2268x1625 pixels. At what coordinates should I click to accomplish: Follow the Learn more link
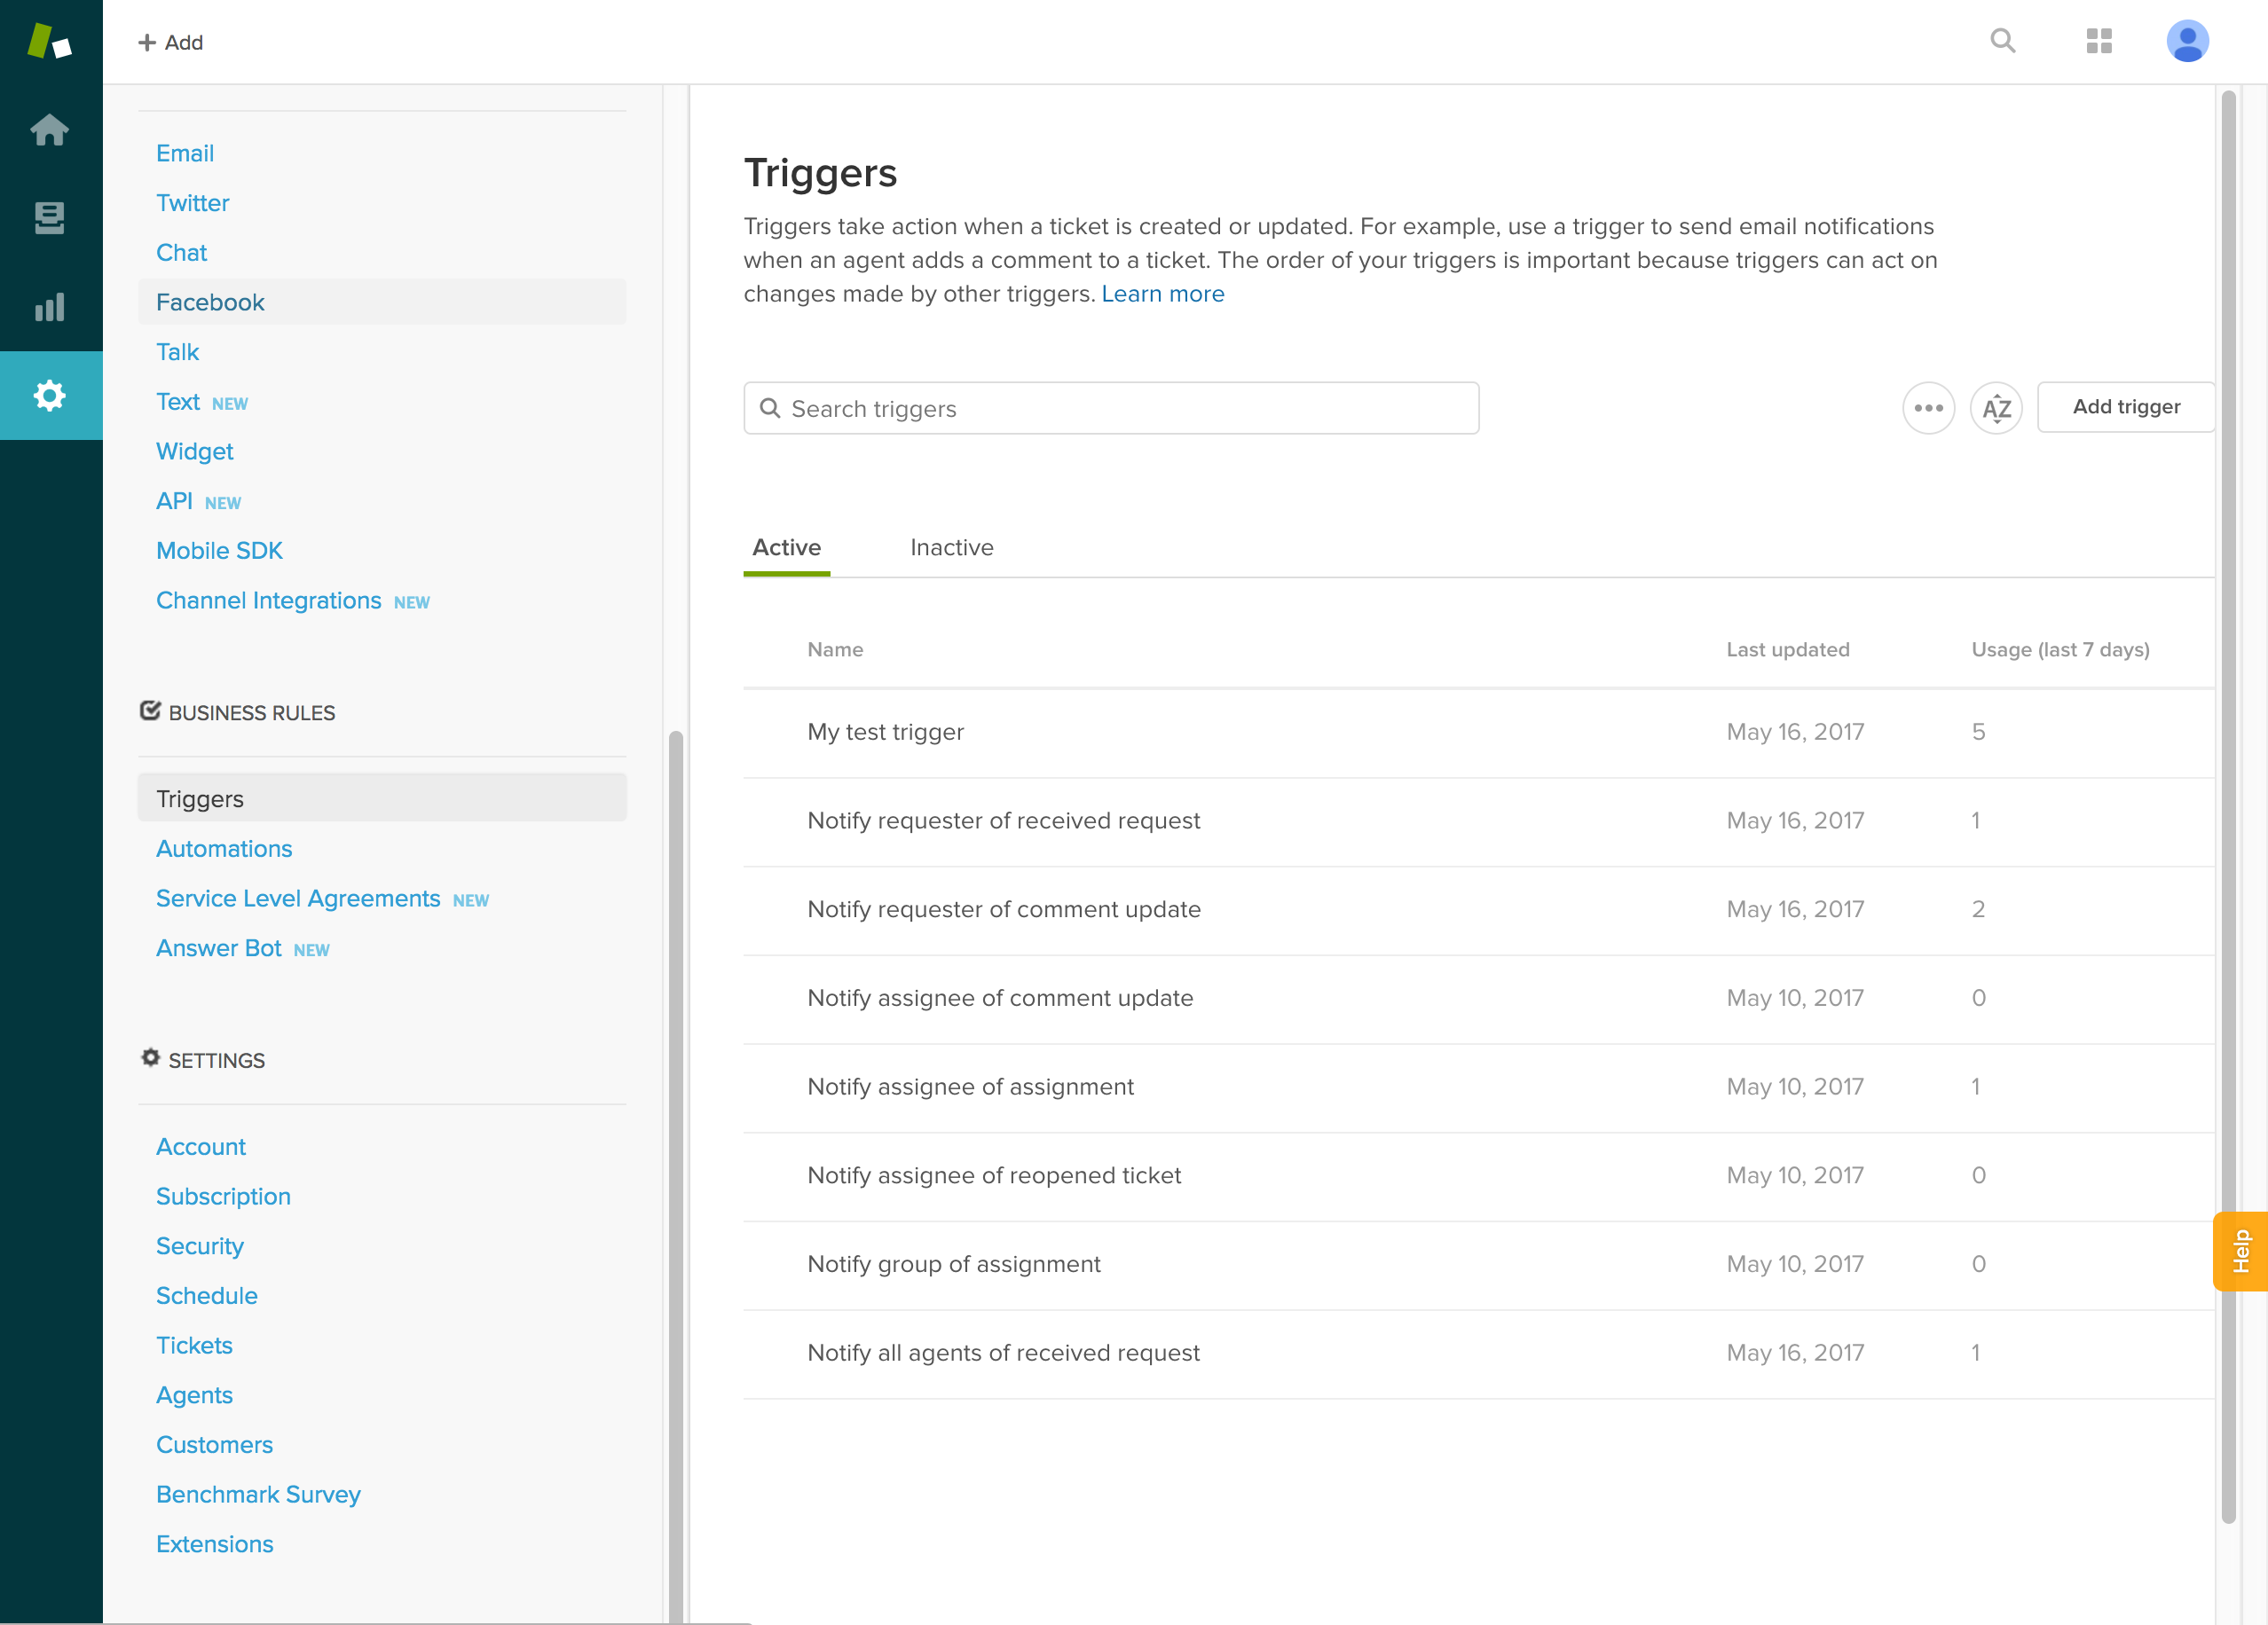coord(1162,294)
